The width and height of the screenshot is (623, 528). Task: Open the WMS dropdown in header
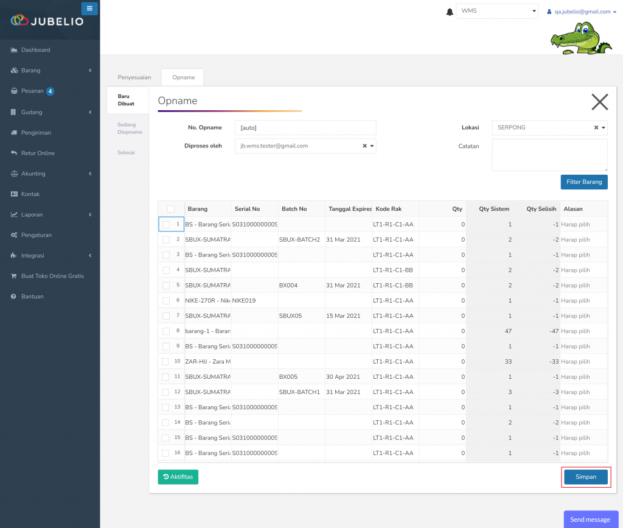[497, 11]
